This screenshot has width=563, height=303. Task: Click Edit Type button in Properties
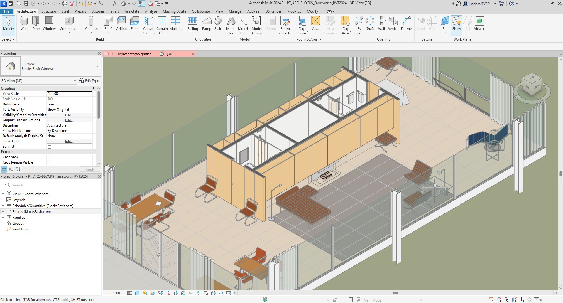[89, 81]
